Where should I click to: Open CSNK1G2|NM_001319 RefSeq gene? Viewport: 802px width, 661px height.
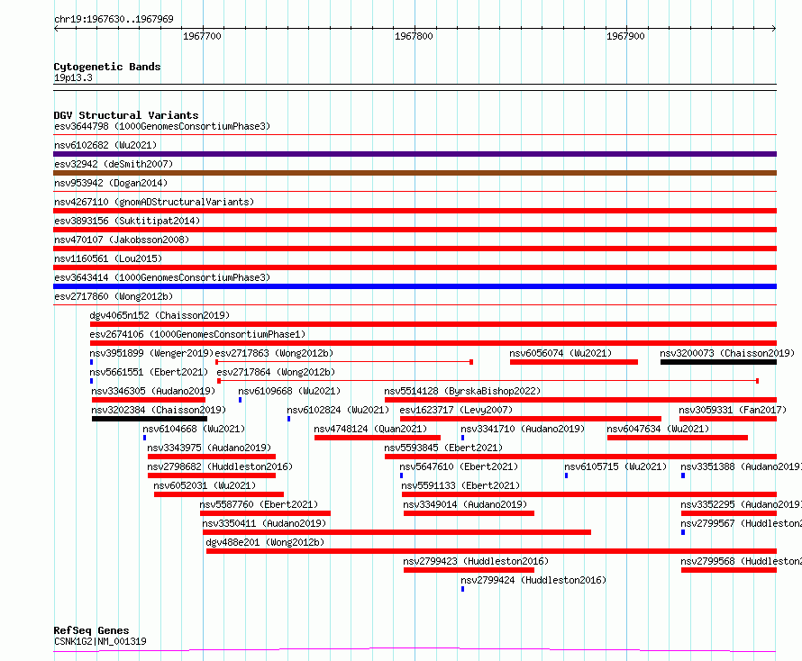[x=100, y=641]
